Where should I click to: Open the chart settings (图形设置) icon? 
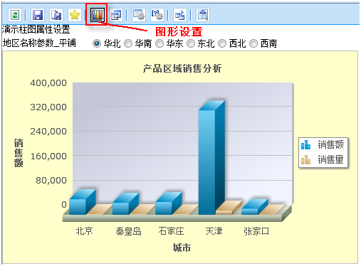pyautogui.click(x=98, y=15)
